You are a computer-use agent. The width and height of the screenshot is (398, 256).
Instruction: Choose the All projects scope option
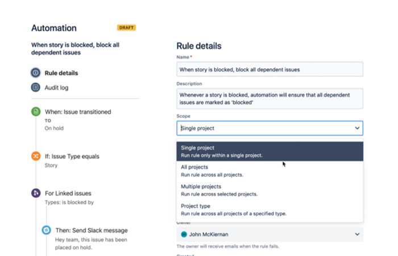coord(270,171)
